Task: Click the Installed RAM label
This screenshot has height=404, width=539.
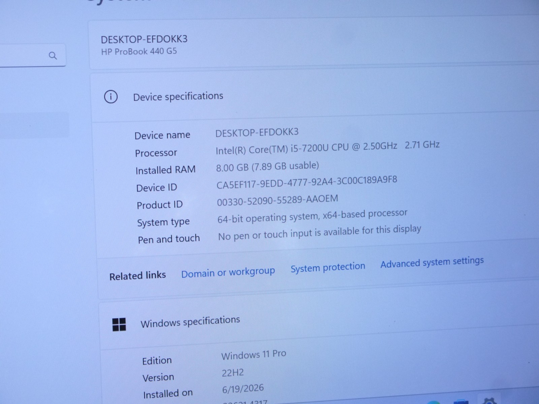Action: click(x=165, y=170)
